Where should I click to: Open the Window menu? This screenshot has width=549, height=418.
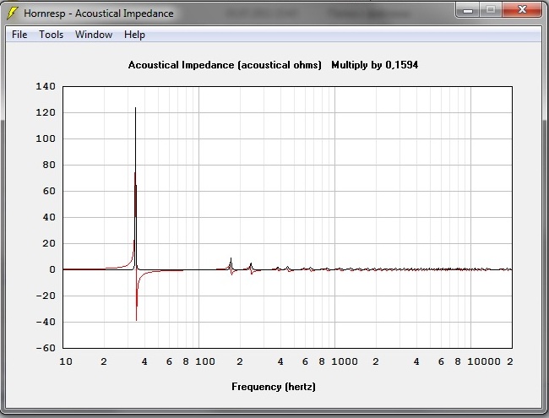[94, 35]
